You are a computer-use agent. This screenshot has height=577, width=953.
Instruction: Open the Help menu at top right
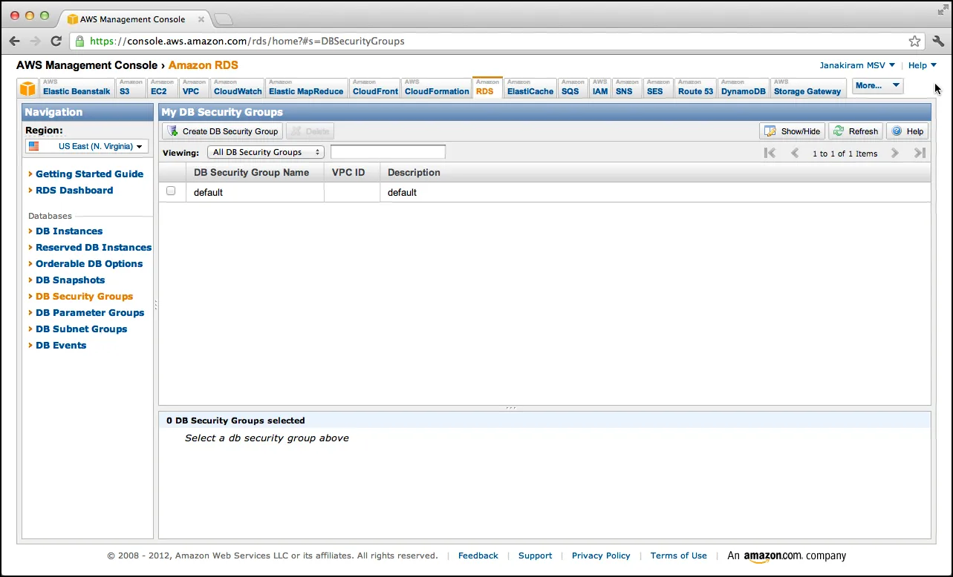coord(923,65)
